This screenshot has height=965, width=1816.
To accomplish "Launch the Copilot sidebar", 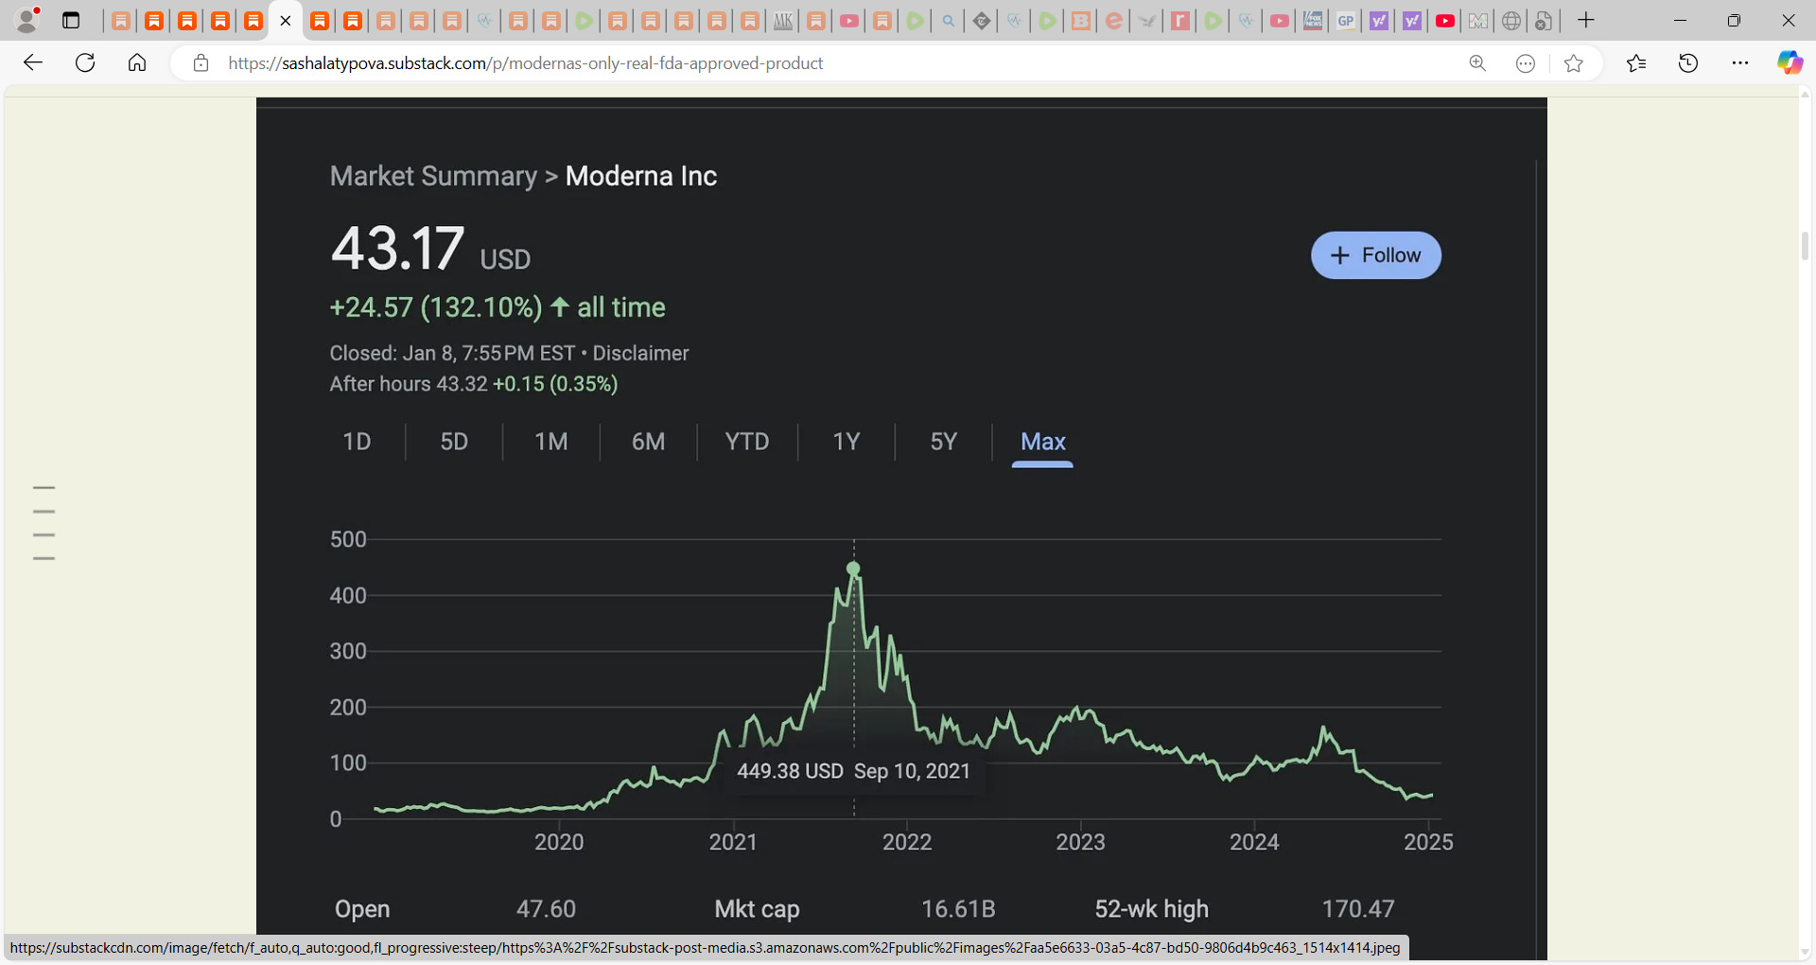I will pos(1790,63).
